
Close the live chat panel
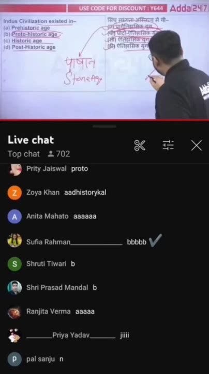pos(197,145)
